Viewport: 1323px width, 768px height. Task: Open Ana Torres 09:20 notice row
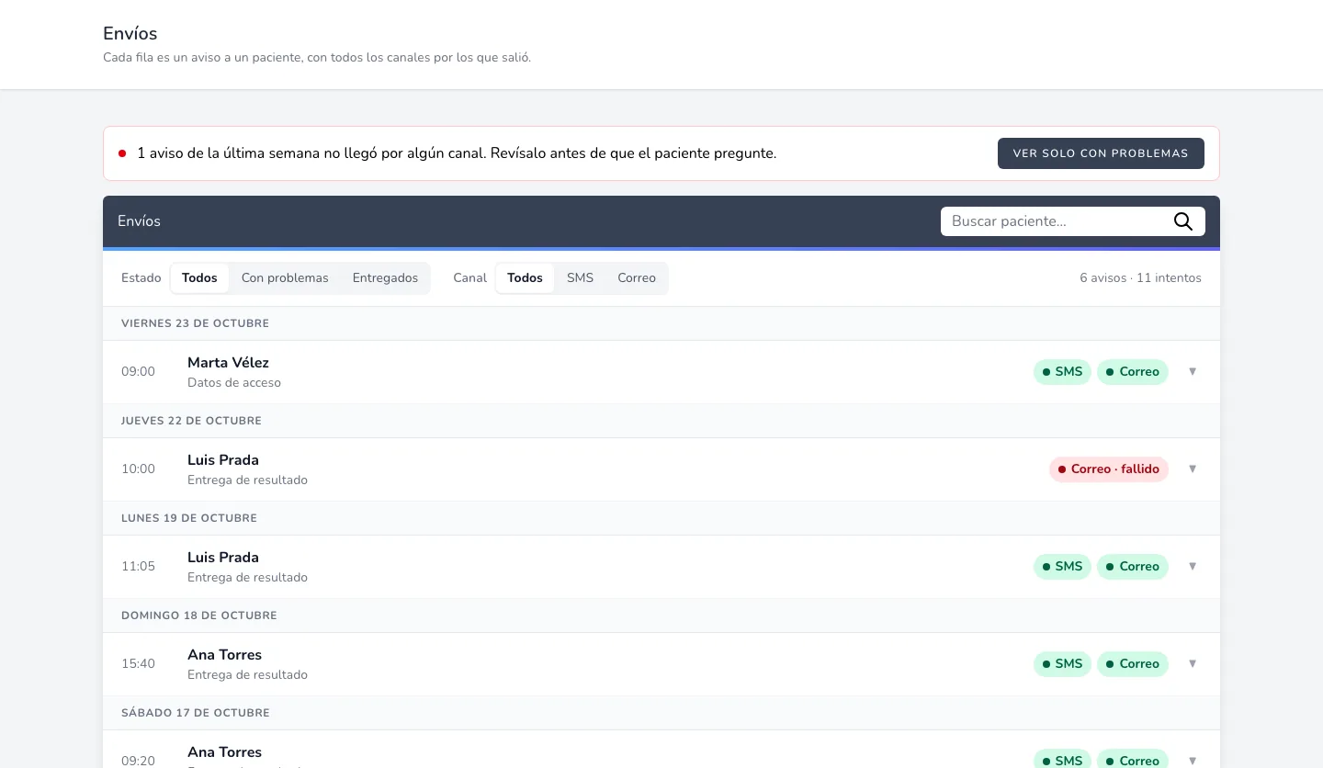pyautogui.click(x=661, y=750)
